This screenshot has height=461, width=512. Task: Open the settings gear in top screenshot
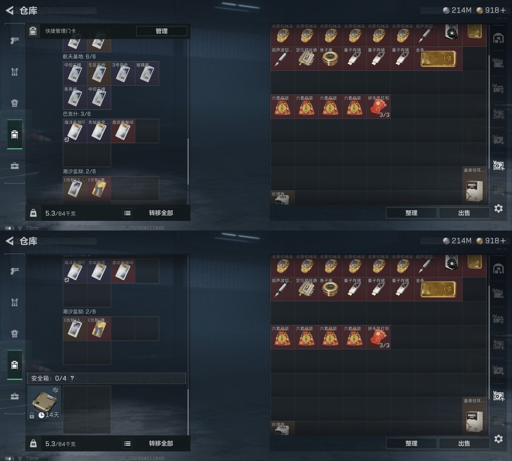coord(498,208)
